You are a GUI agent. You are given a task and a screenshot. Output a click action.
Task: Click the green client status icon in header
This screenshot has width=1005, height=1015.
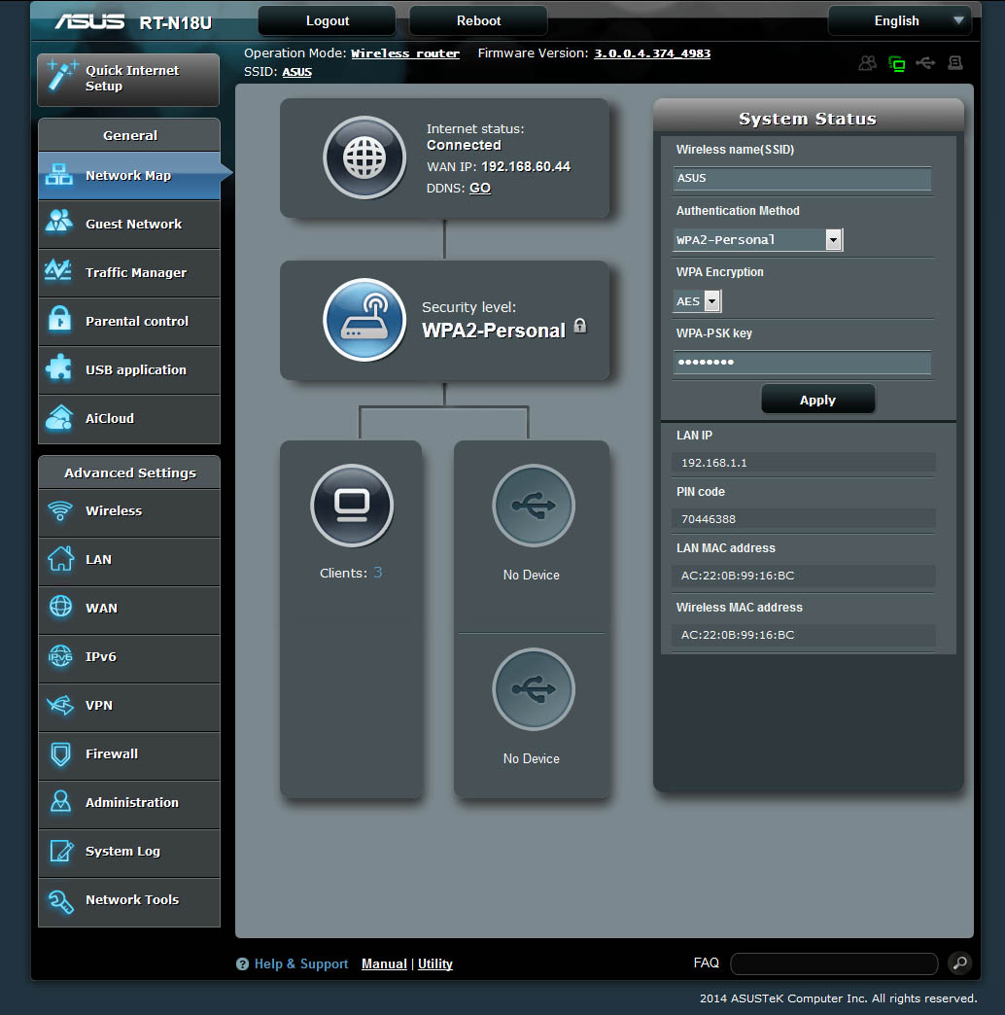point(897,63)
